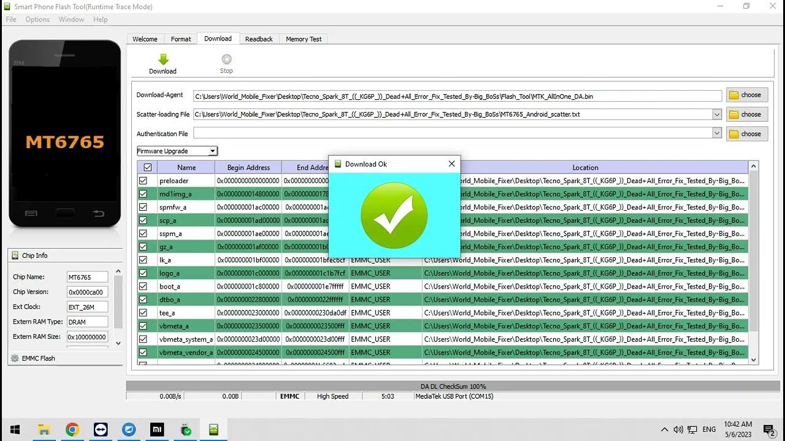Click the large green checkmark image
The image size is (785, 441).
tap(394, 215)
